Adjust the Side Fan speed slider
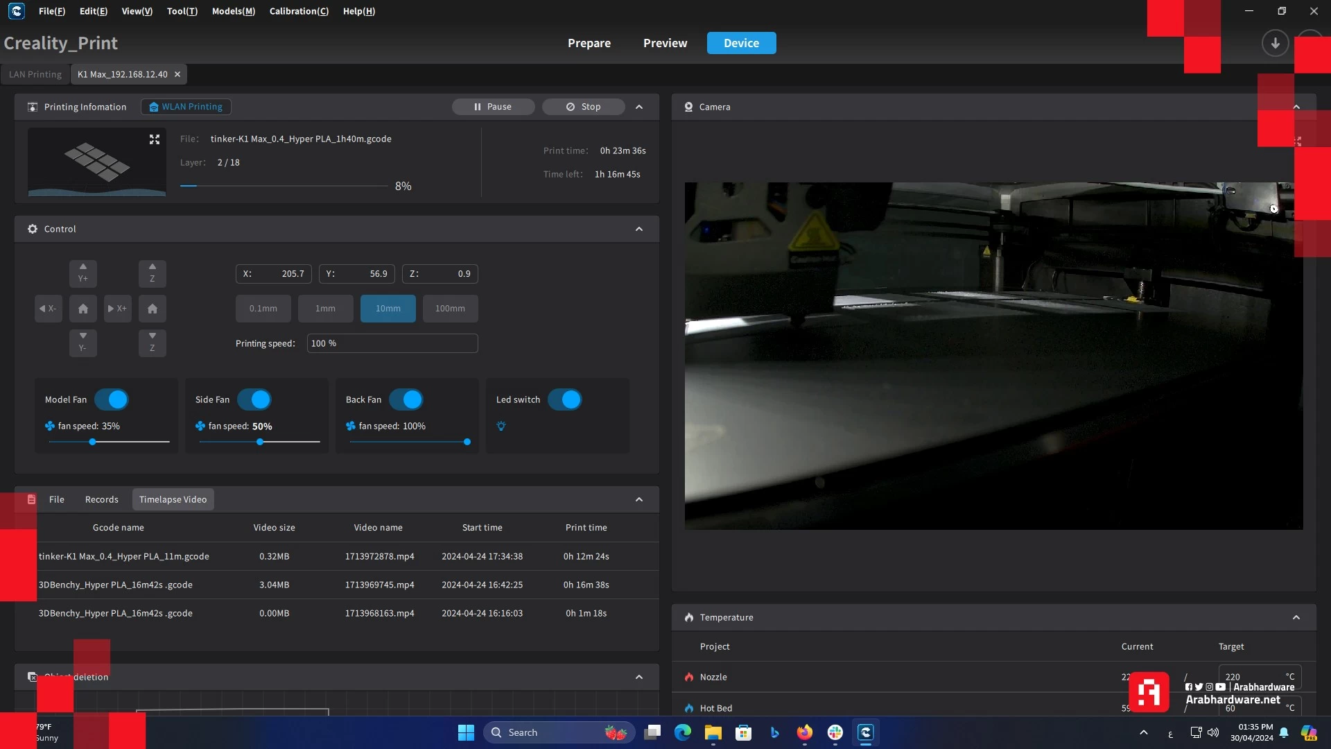The image size is (1331, 749). click(x=260, y=442)
